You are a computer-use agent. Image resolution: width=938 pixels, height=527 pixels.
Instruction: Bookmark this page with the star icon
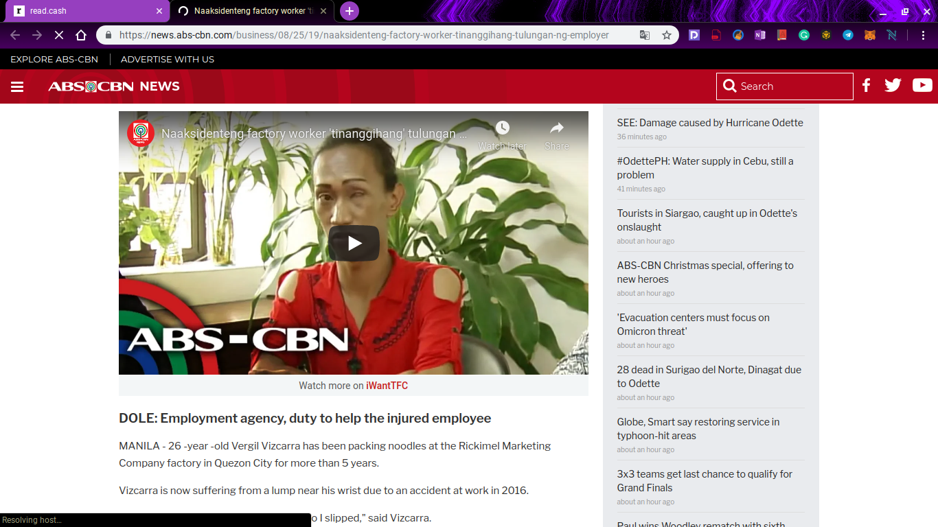(x=667, y=35)
